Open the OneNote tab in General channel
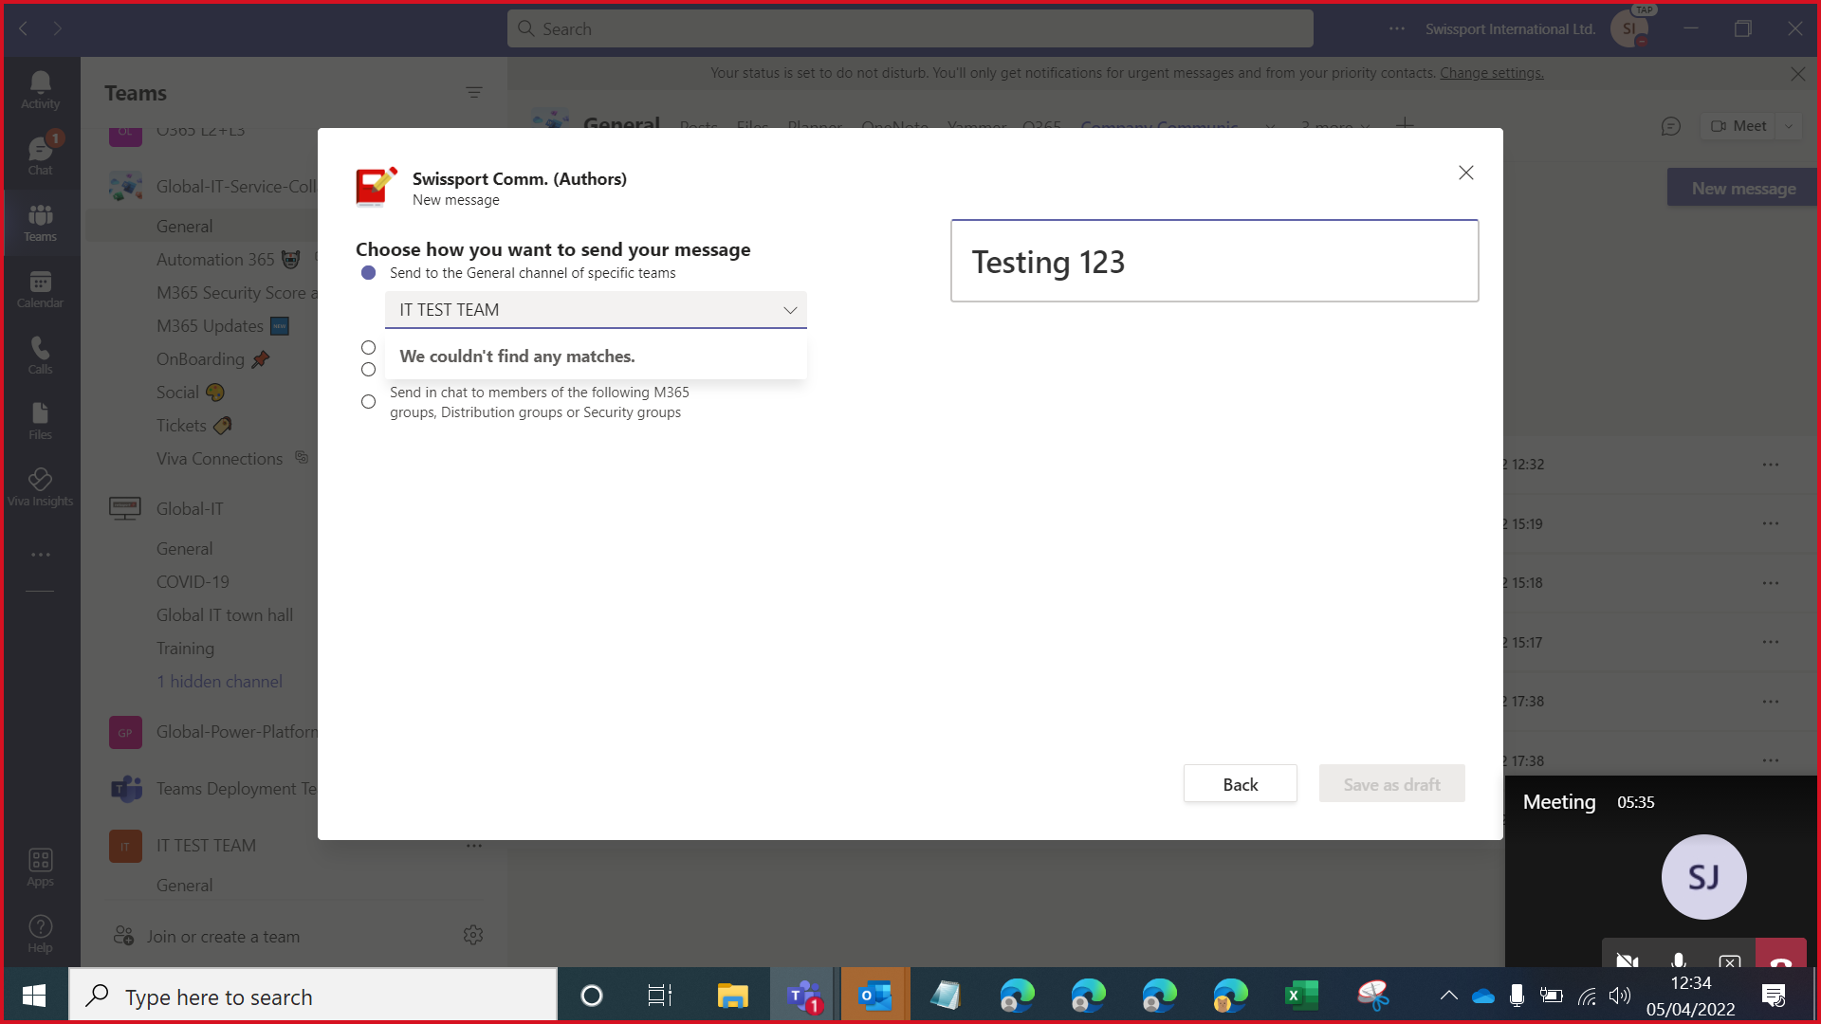Viewport: 1821px width, 1024px height. [x=894, y=127]
